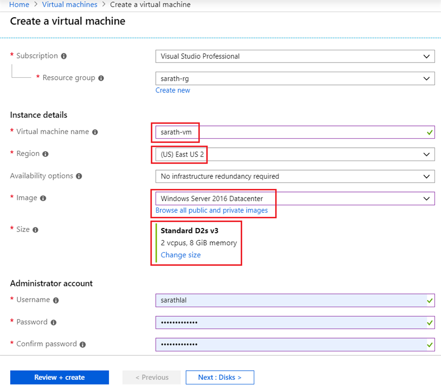This screenshot has height=390, width=441.
Task: Go to Virtual machines in the breadcrumb
Action: (70, 5)
